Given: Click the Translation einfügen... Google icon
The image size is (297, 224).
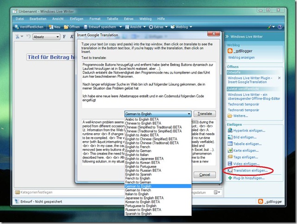Looking at the screenshot, I should [x=230, y=170].
